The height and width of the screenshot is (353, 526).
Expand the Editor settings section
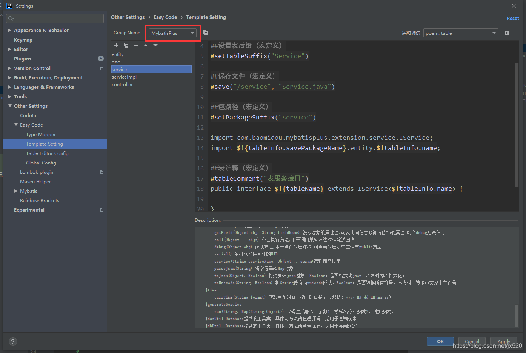(10, 49)
